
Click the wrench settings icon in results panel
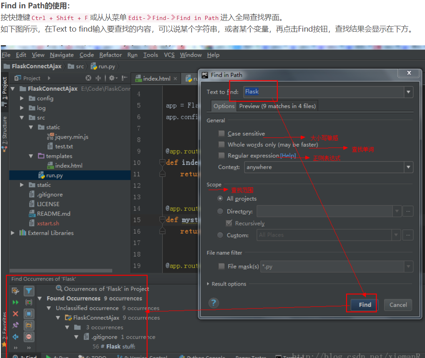(15, 291)
